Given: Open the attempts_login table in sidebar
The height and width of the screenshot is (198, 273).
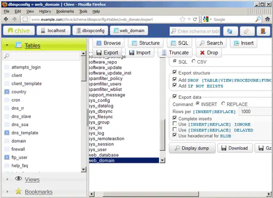Looking at the screenshot, I should pyautogui.click(x=26, y=67).
